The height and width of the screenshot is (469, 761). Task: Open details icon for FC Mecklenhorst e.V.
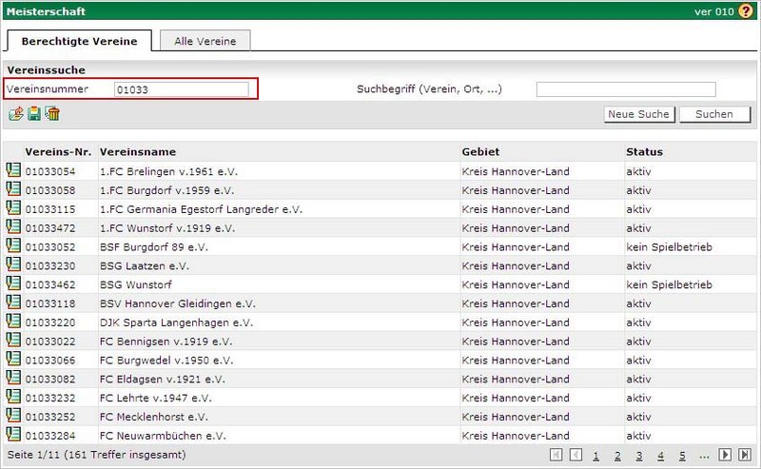click(13, 416)
